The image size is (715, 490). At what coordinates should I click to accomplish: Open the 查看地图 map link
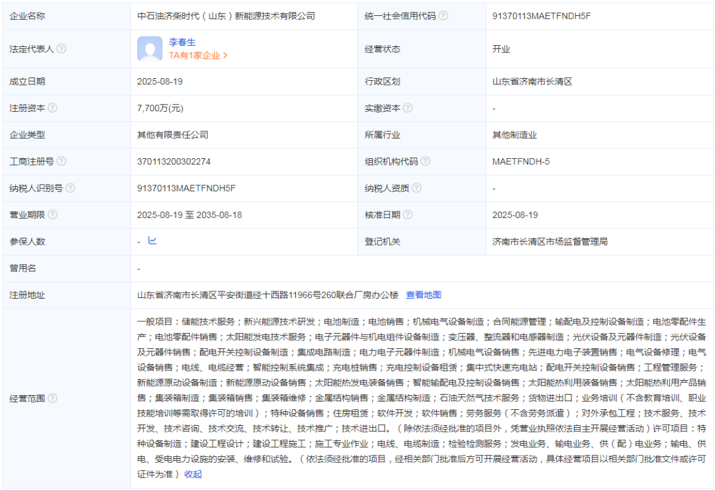[424, 295]
